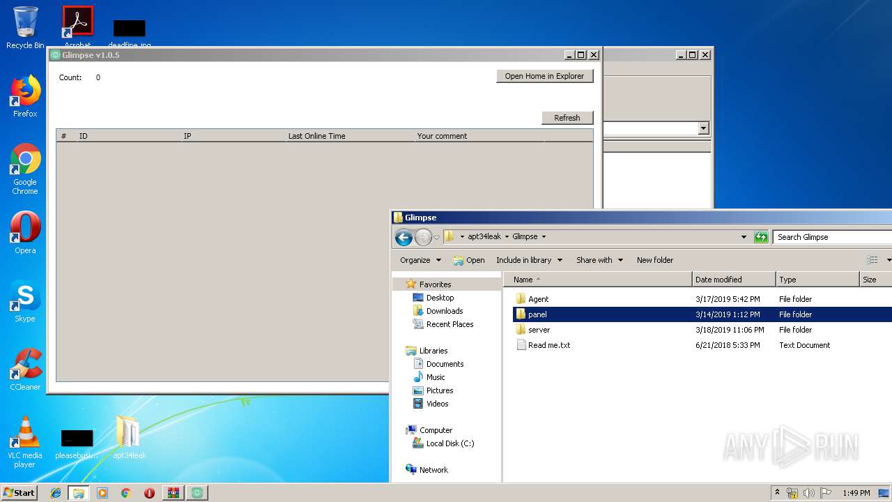The width and height of the screenshot is (892, 502).
Task: Select Network in navigation pane
Action: point(433,470)
